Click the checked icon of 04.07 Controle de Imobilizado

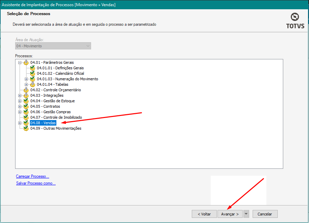[26, 117]
